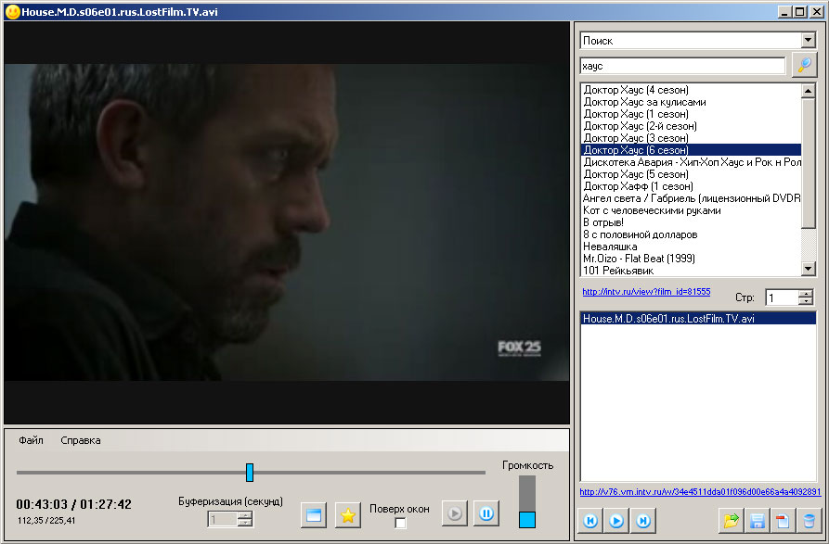This screenshot has width=829, height=544.
Task: Play the selected playlist item
Action: 616,521
